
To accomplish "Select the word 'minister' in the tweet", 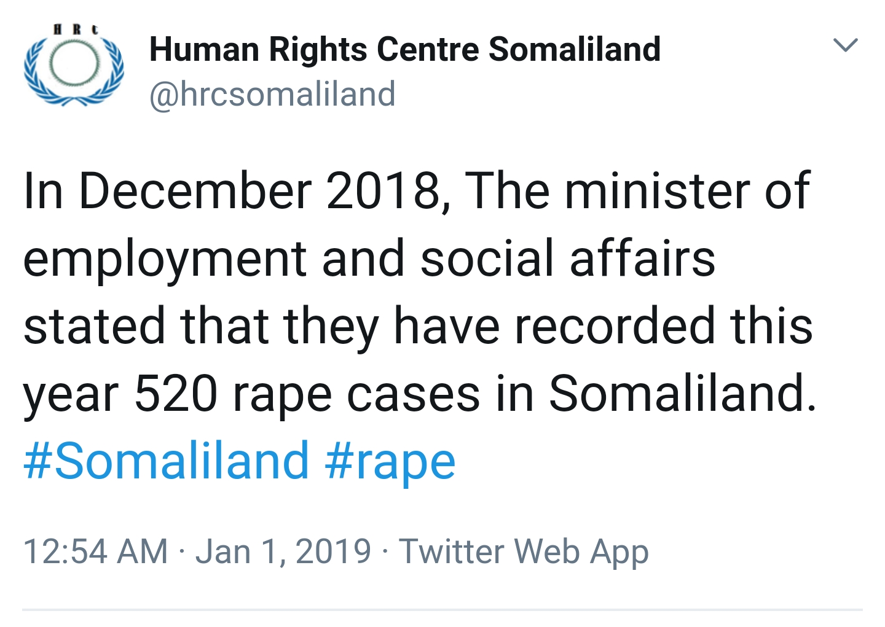I will click(x=657, y=191).
